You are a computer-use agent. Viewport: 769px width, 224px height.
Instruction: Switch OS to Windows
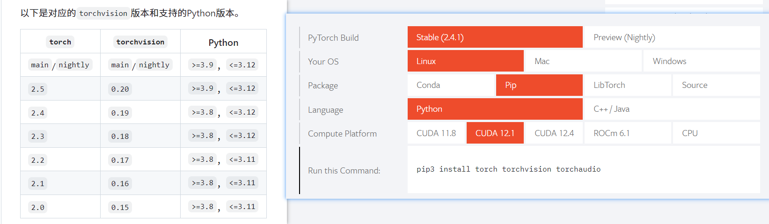coord(702,61)
